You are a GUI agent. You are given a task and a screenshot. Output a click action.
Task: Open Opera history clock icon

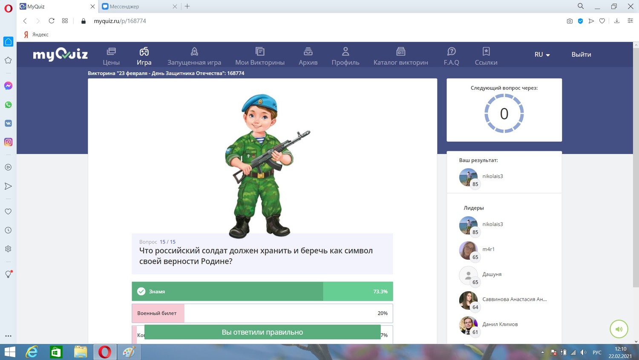click(8, 230)
